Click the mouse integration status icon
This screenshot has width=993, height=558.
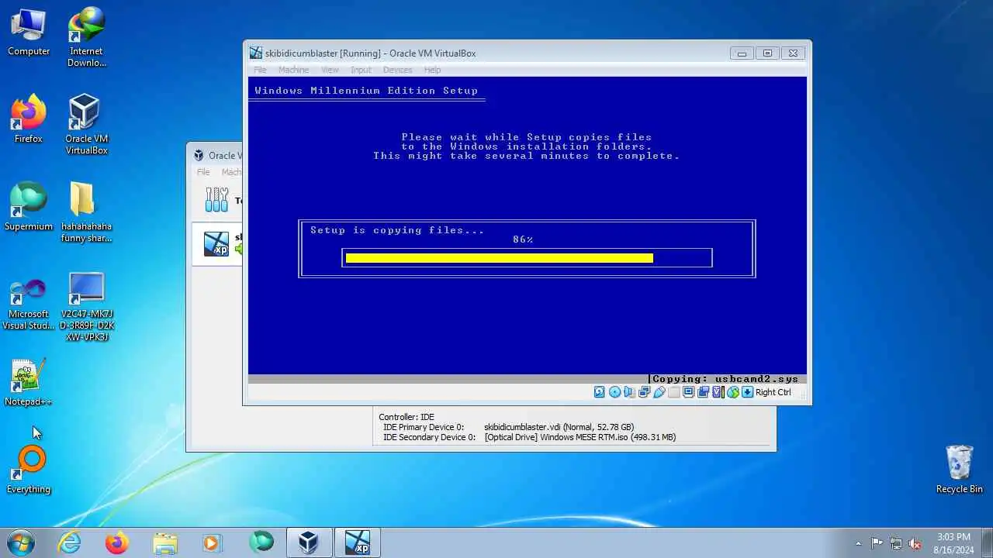coord(732,392)
